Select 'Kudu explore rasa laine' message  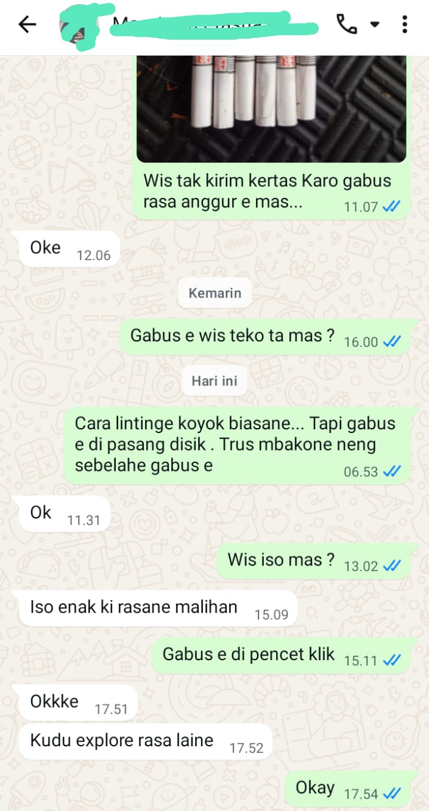click(x=146, y=741)
